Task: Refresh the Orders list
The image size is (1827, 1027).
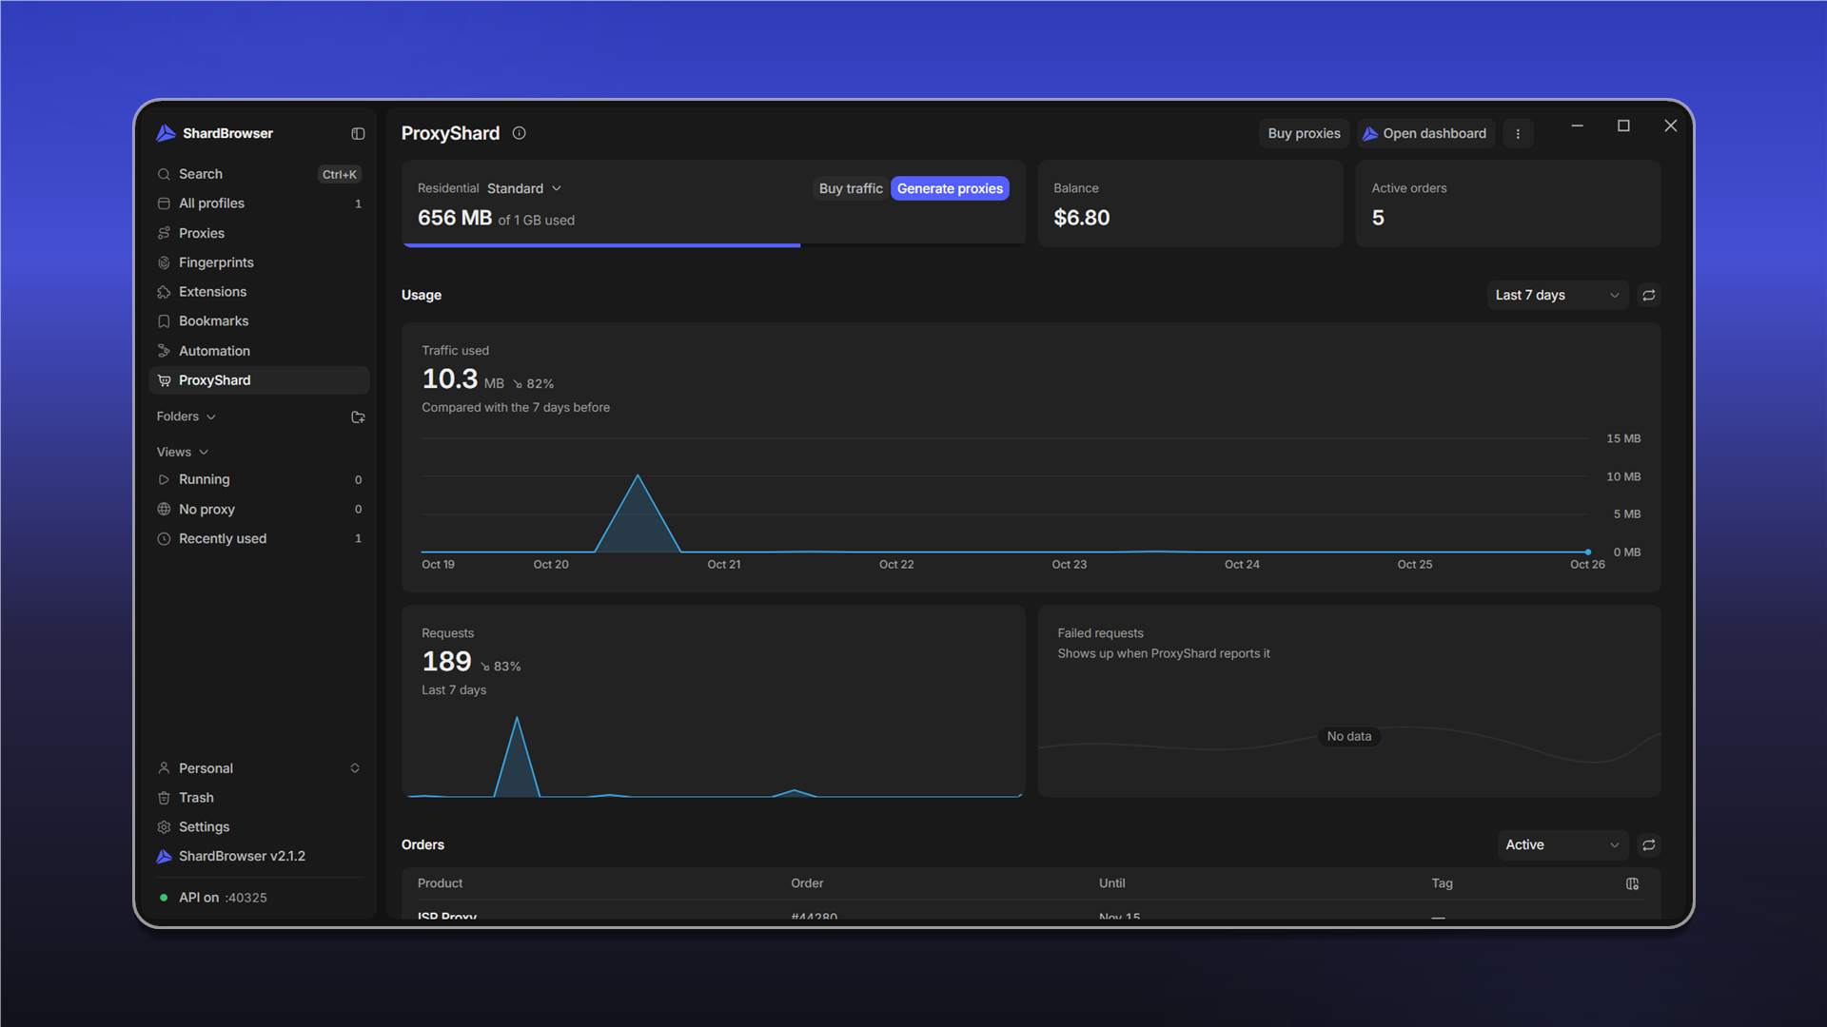Action: click(x=1649, y=845)
